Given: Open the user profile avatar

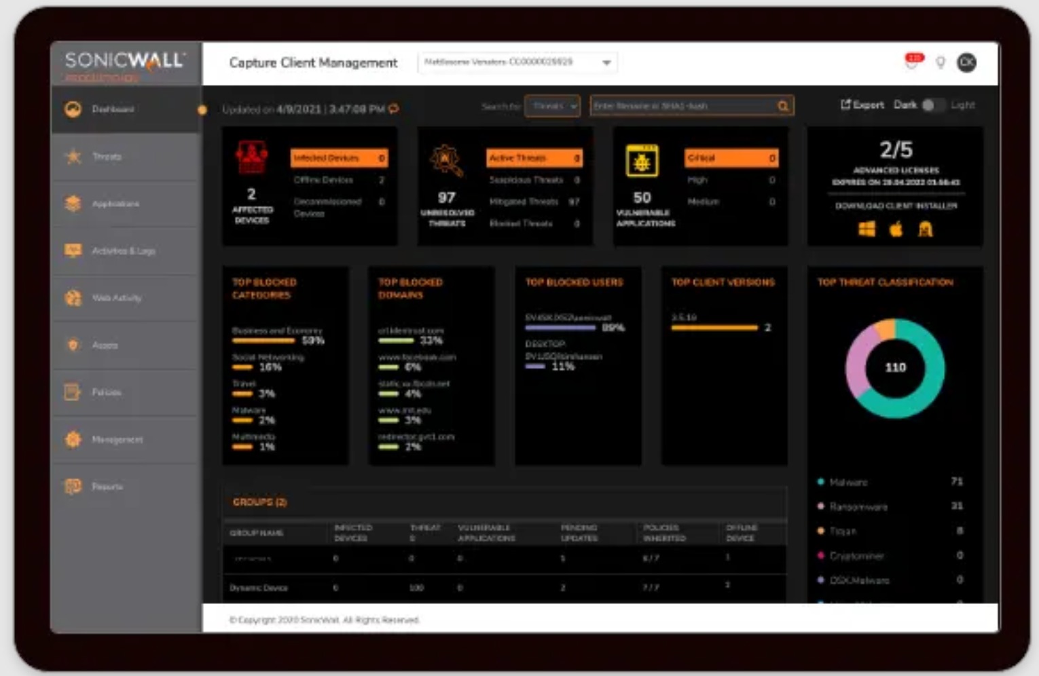Looking at the screenshot, I should 966,62.
